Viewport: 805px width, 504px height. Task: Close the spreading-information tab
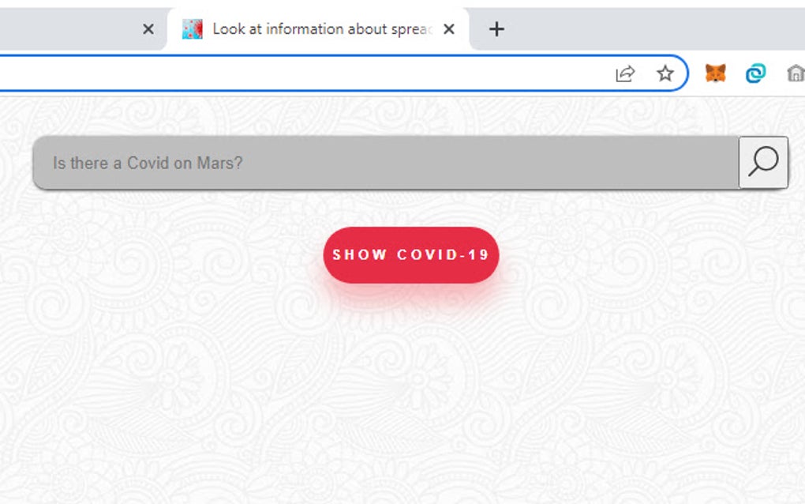tap(449, 28)
